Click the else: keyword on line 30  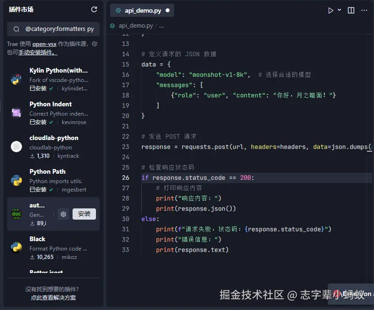pos(150,219)
